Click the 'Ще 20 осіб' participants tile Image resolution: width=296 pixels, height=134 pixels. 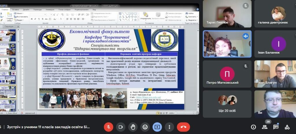point(227,103)
